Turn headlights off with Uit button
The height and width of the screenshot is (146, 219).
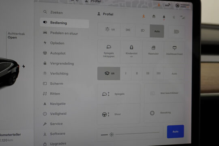click(109, 30)
